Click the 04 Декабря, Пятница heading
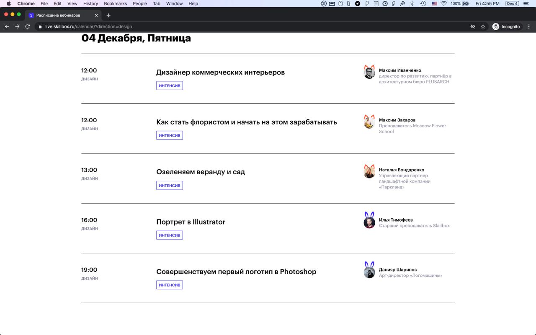This screenshot has width=536, height=335. (136, 38)
